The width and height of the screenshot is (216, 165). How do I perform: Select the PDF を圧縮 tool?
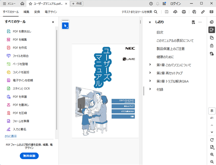point(17,113)
